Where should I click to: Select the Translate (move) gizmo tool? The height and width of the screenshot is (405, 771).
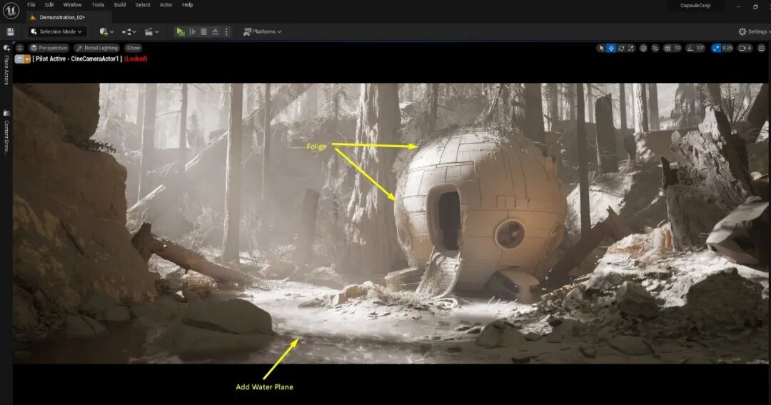pyautogui.click(x=610, y=48)
